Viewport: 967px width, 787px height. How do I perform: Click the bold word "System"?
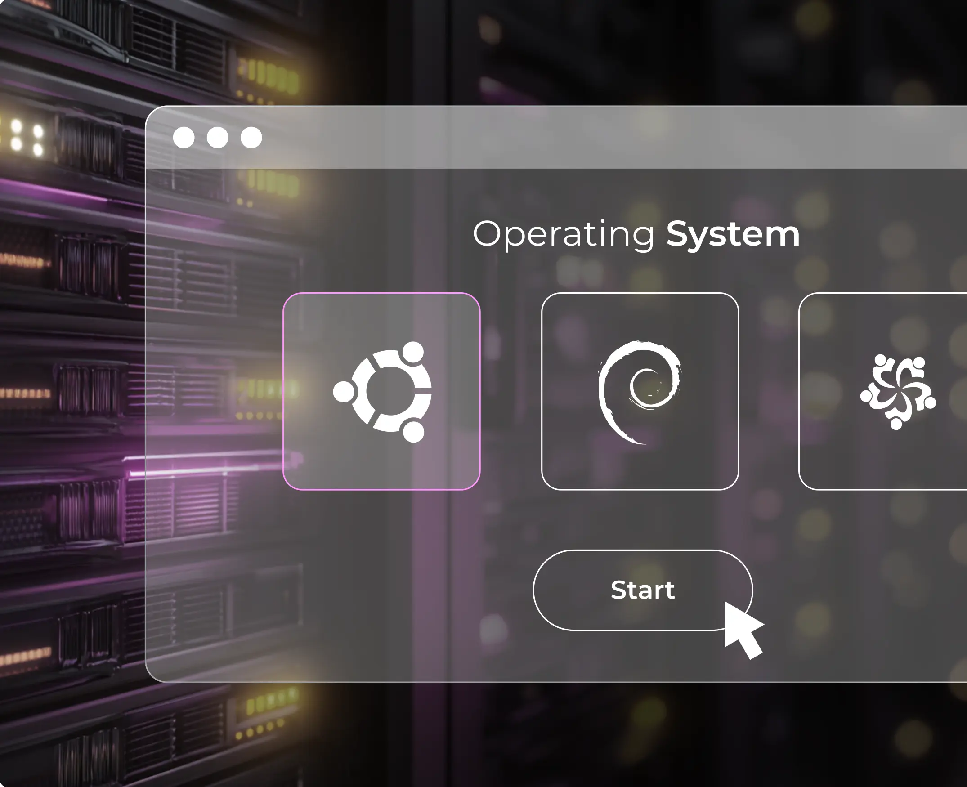[x=732, y=234]
